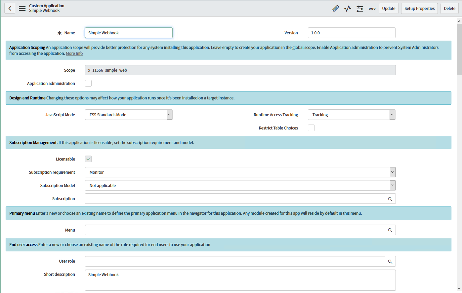Viewport: 462px width, 293px height.
Task: Open the additional actions hamburger menu
Action: [x=22, y=8]
